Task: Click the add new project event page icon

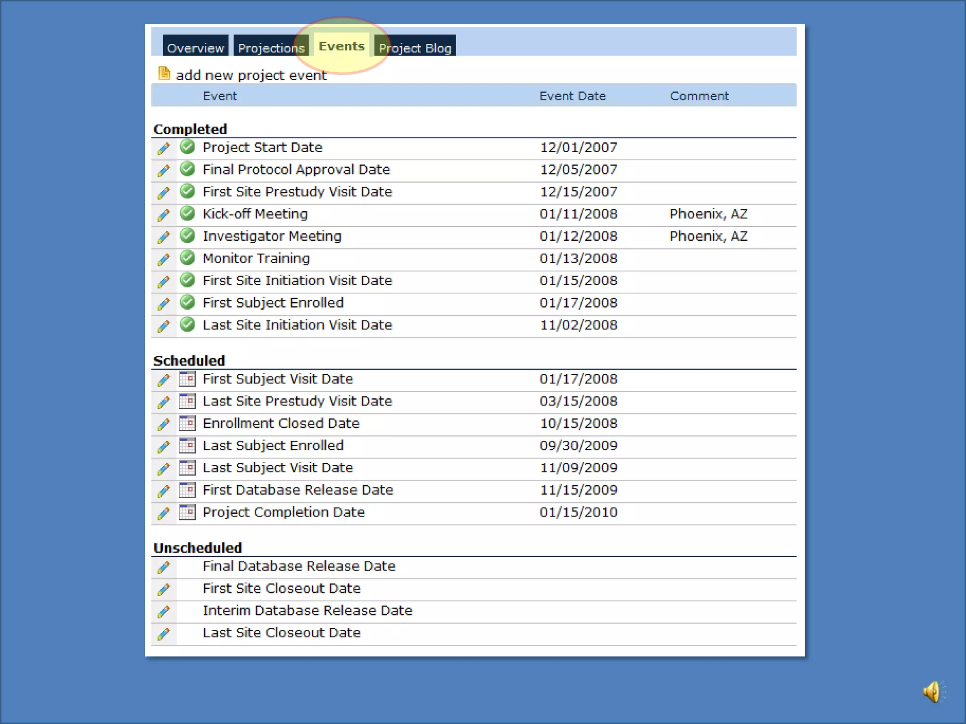Action: [x=164, y=74]
